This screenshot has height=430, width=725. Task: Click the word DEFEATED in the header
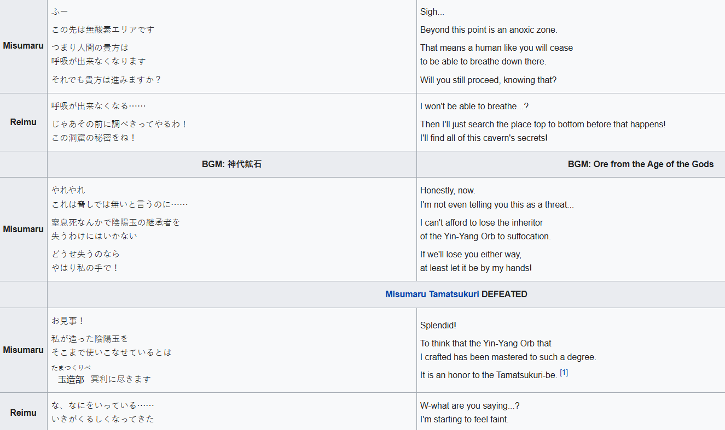504,294
